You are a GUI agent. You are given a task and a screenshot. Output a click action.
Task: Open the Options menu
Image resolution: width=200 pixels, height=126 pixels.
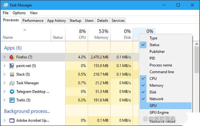[19, 13]
